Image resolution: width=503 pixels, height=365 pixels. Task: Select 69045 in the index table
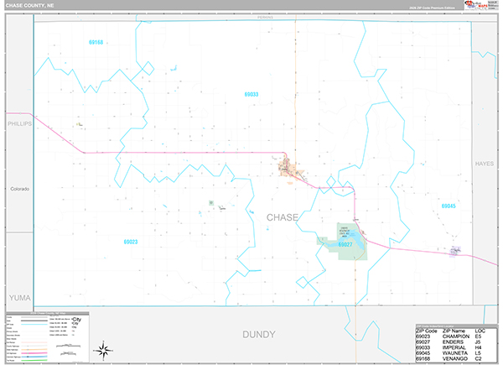click(423, 353)
